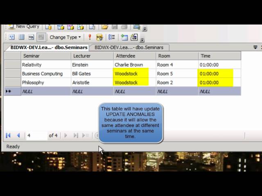Show the Diagram pane
262x196 pixels.
click(12, 37)
